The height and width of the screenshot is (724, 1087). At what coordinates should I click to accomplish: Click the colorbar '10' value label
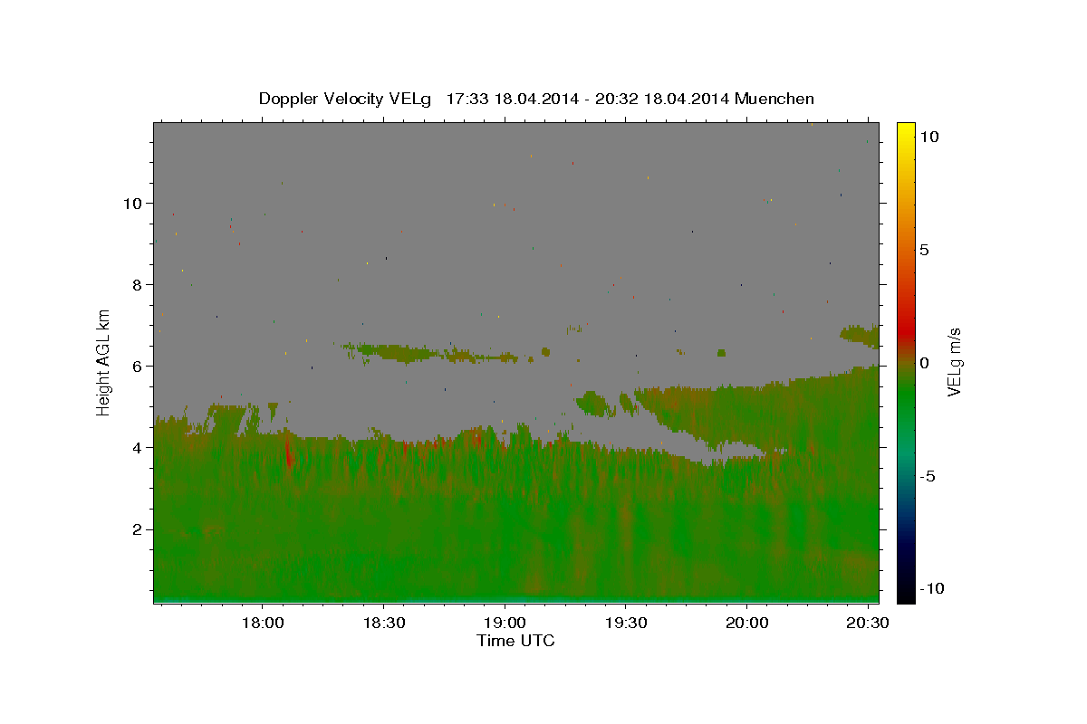pos(928,136)
